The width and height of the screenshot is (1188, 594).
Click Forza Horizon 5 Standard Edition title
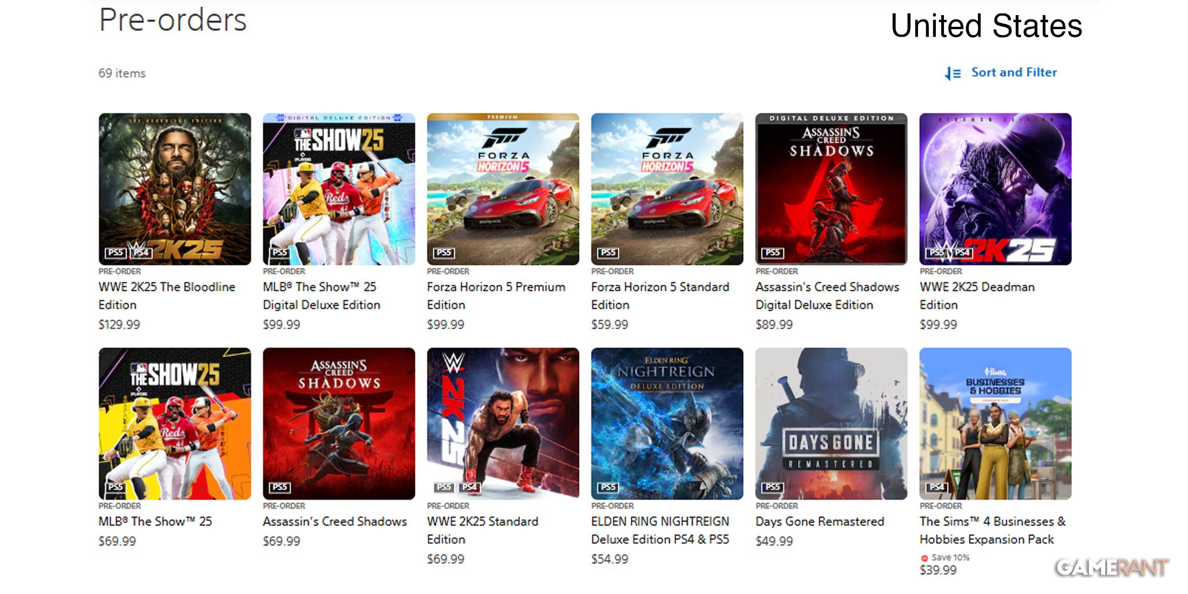tap(660, 296)
